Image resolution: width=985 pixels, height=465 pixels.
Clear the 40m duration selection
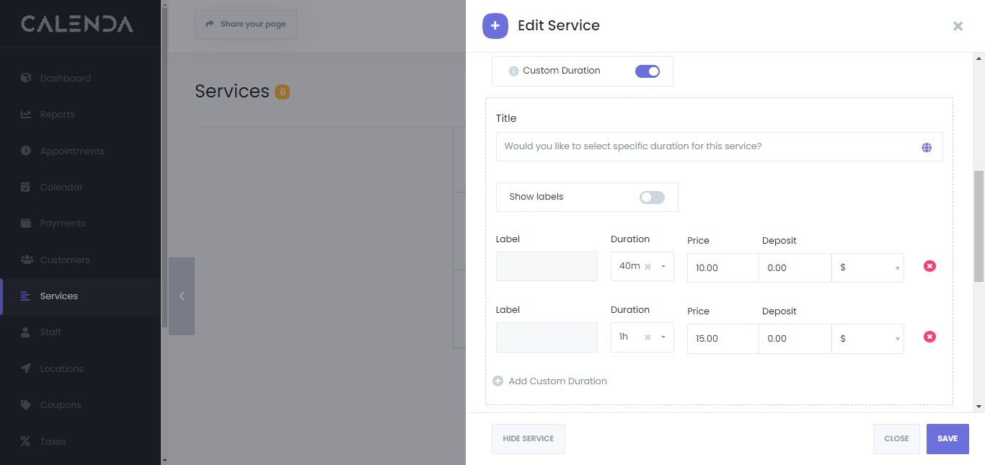[648, 267]
